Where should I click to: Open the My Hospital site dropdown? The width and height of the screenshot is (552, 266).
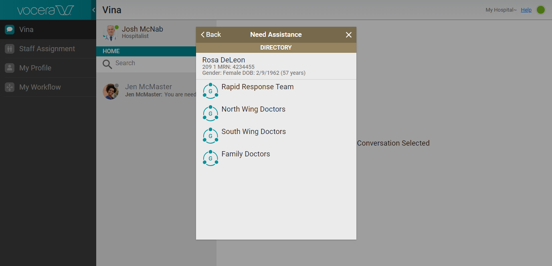point(501,10)
